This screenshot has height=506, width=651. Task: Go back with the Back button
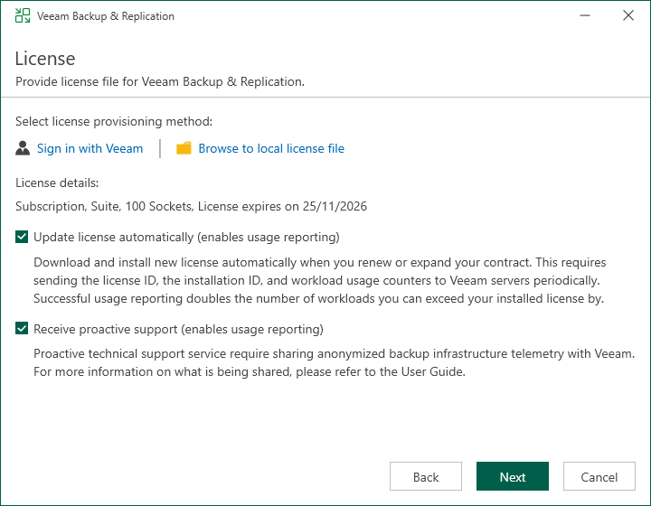coord(426,477)
